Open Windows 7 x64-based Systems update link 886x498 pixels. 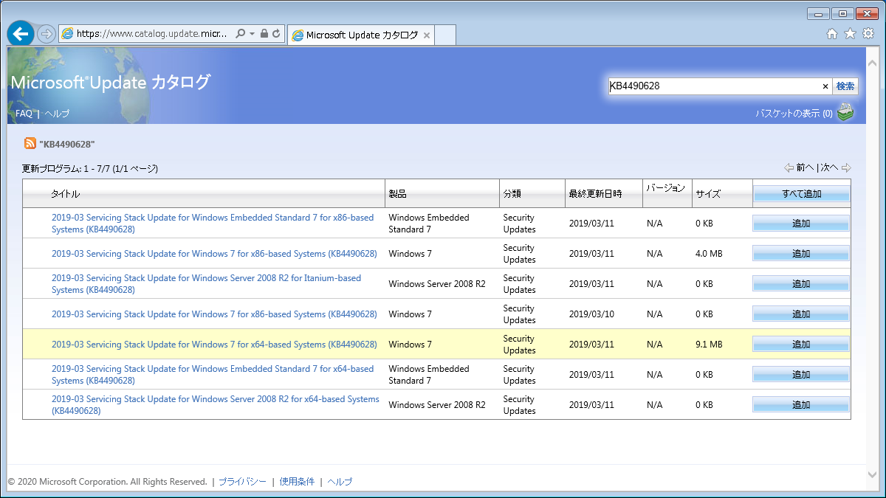pos(214,345)
